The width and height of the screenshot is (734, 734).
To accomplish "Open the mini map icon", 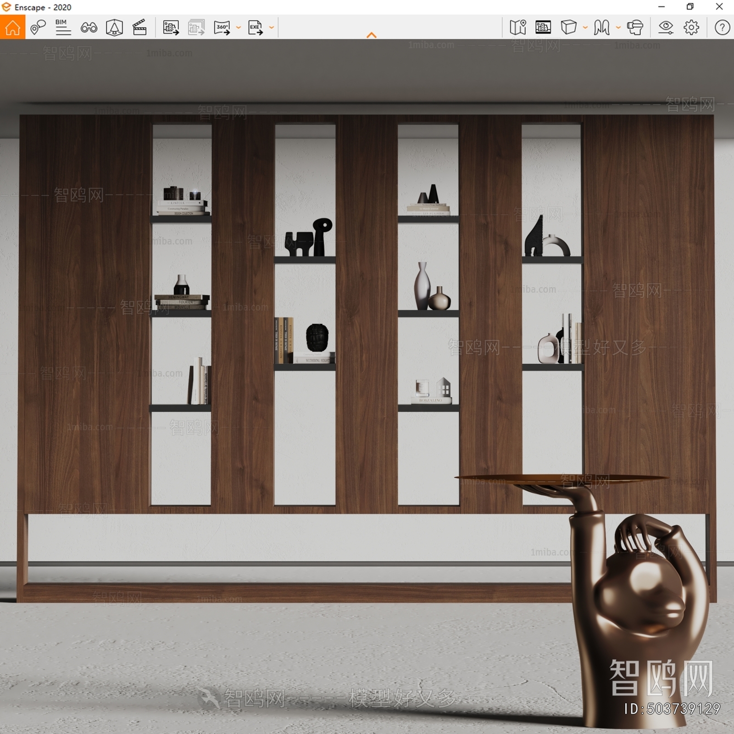I will 518,27.
